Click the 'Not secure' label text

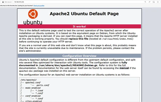click(x=8, y=2)
